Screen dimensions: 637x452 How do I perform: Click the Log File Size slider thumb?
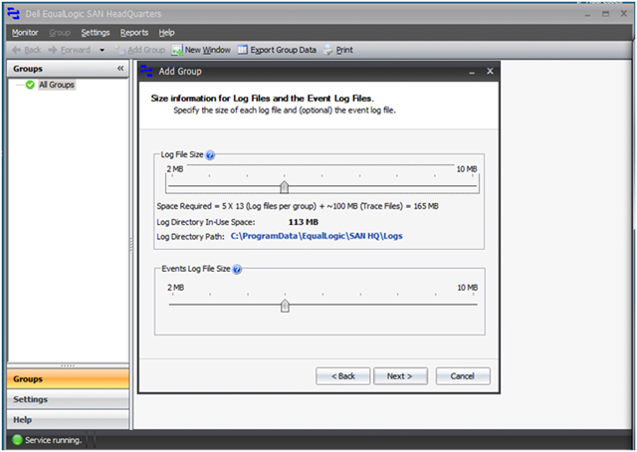285,187
